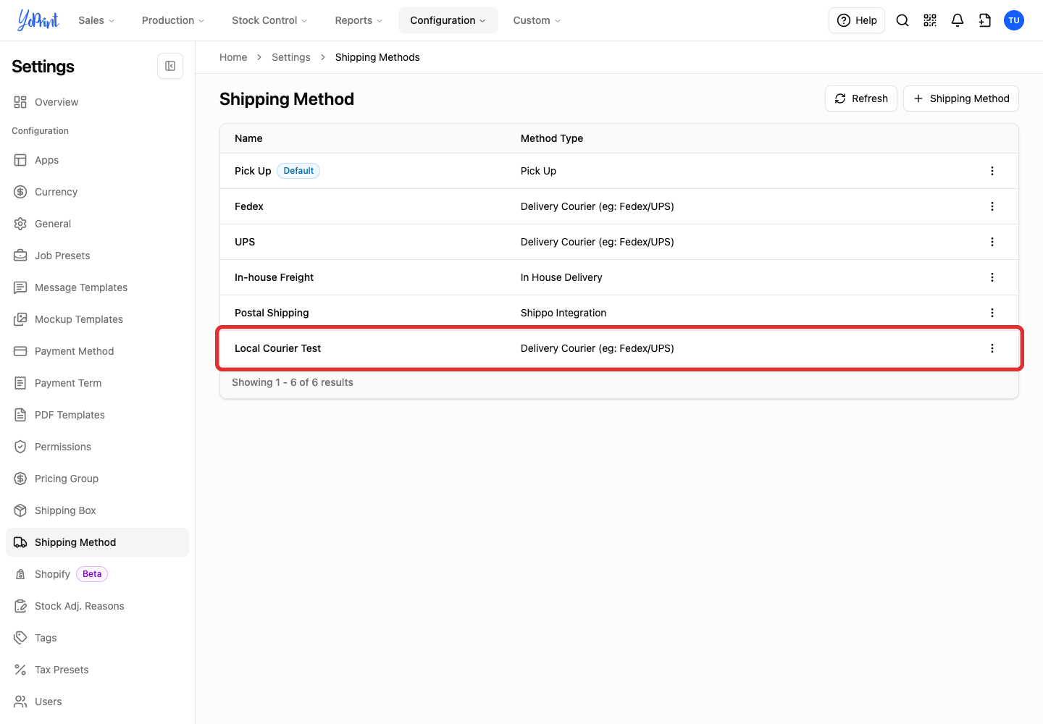Open Message Templates settings
This screenshot has width=1043, height=724.
coord(97,287)
